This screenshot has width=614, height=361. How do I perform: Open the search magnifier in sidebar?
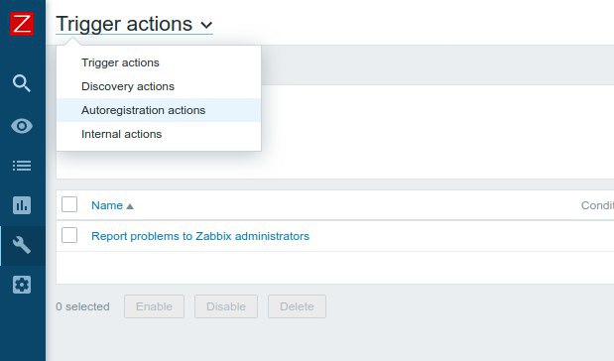22,83
